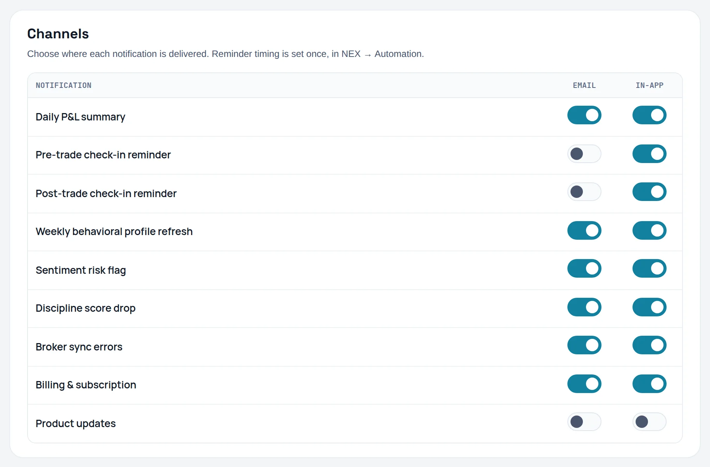710x467 pixels.
Task: Turn off email Sentiment risk flag
Action: tap(584, 268)
